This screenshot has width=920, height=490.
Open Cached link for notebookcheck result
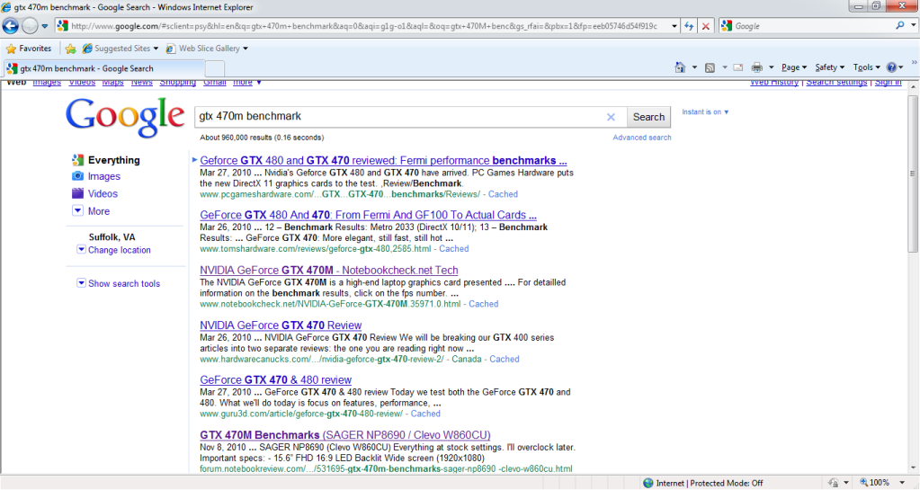[x=484, y=304]
